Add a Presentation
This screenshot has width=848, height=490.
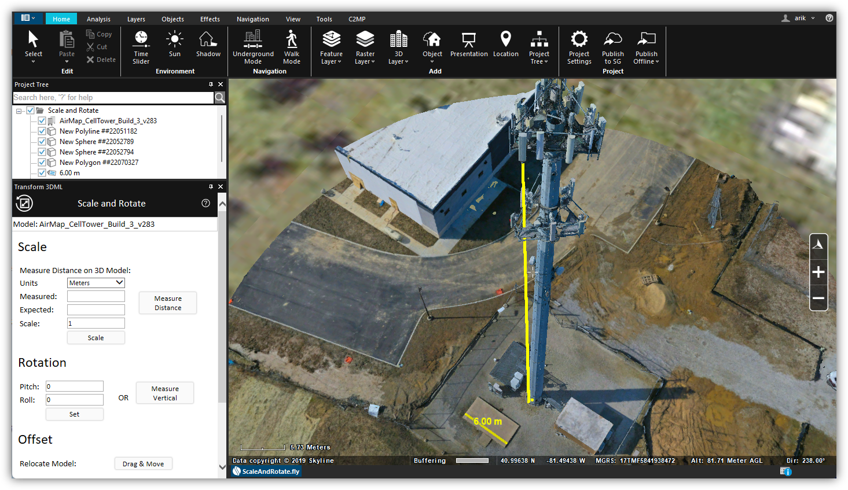pos(469,47)
